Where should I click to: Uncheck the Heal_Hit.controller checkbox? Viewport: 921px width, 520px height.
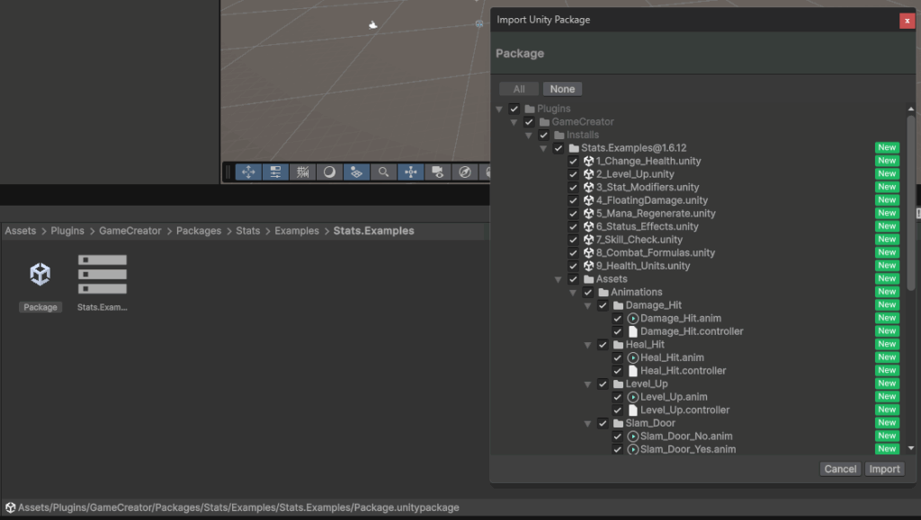[617, 371]
